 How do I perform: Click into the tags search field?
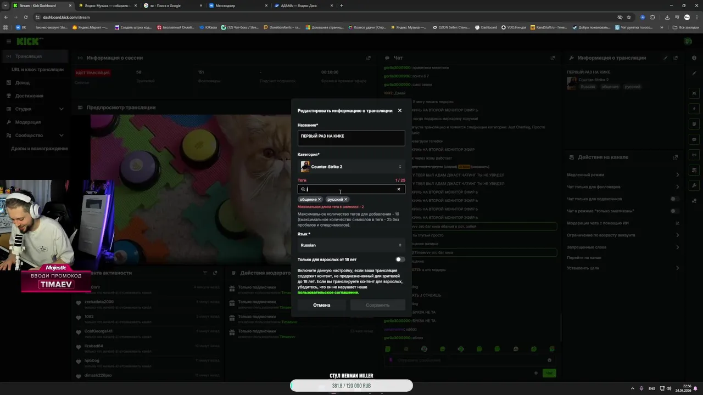351,189
